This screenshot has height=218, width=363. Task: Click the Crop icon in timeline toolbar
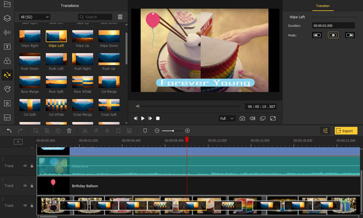pyautogui.click(x=118, y=131)
